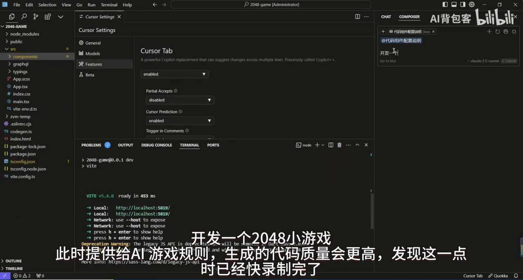Viewport: 523px width, 280px height.
Task: Open Cursor settings gear in title bar
Action: pos(472,4)
